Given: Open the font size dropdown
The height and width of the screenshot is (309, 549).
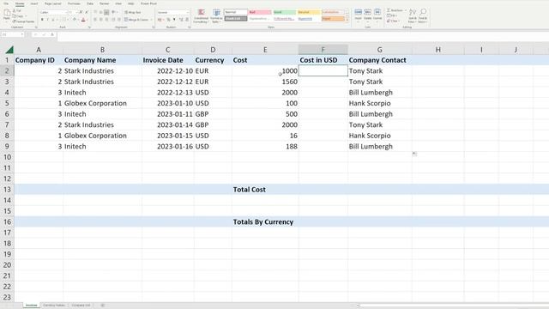Looking at the screenshot, I should [76, 12].
